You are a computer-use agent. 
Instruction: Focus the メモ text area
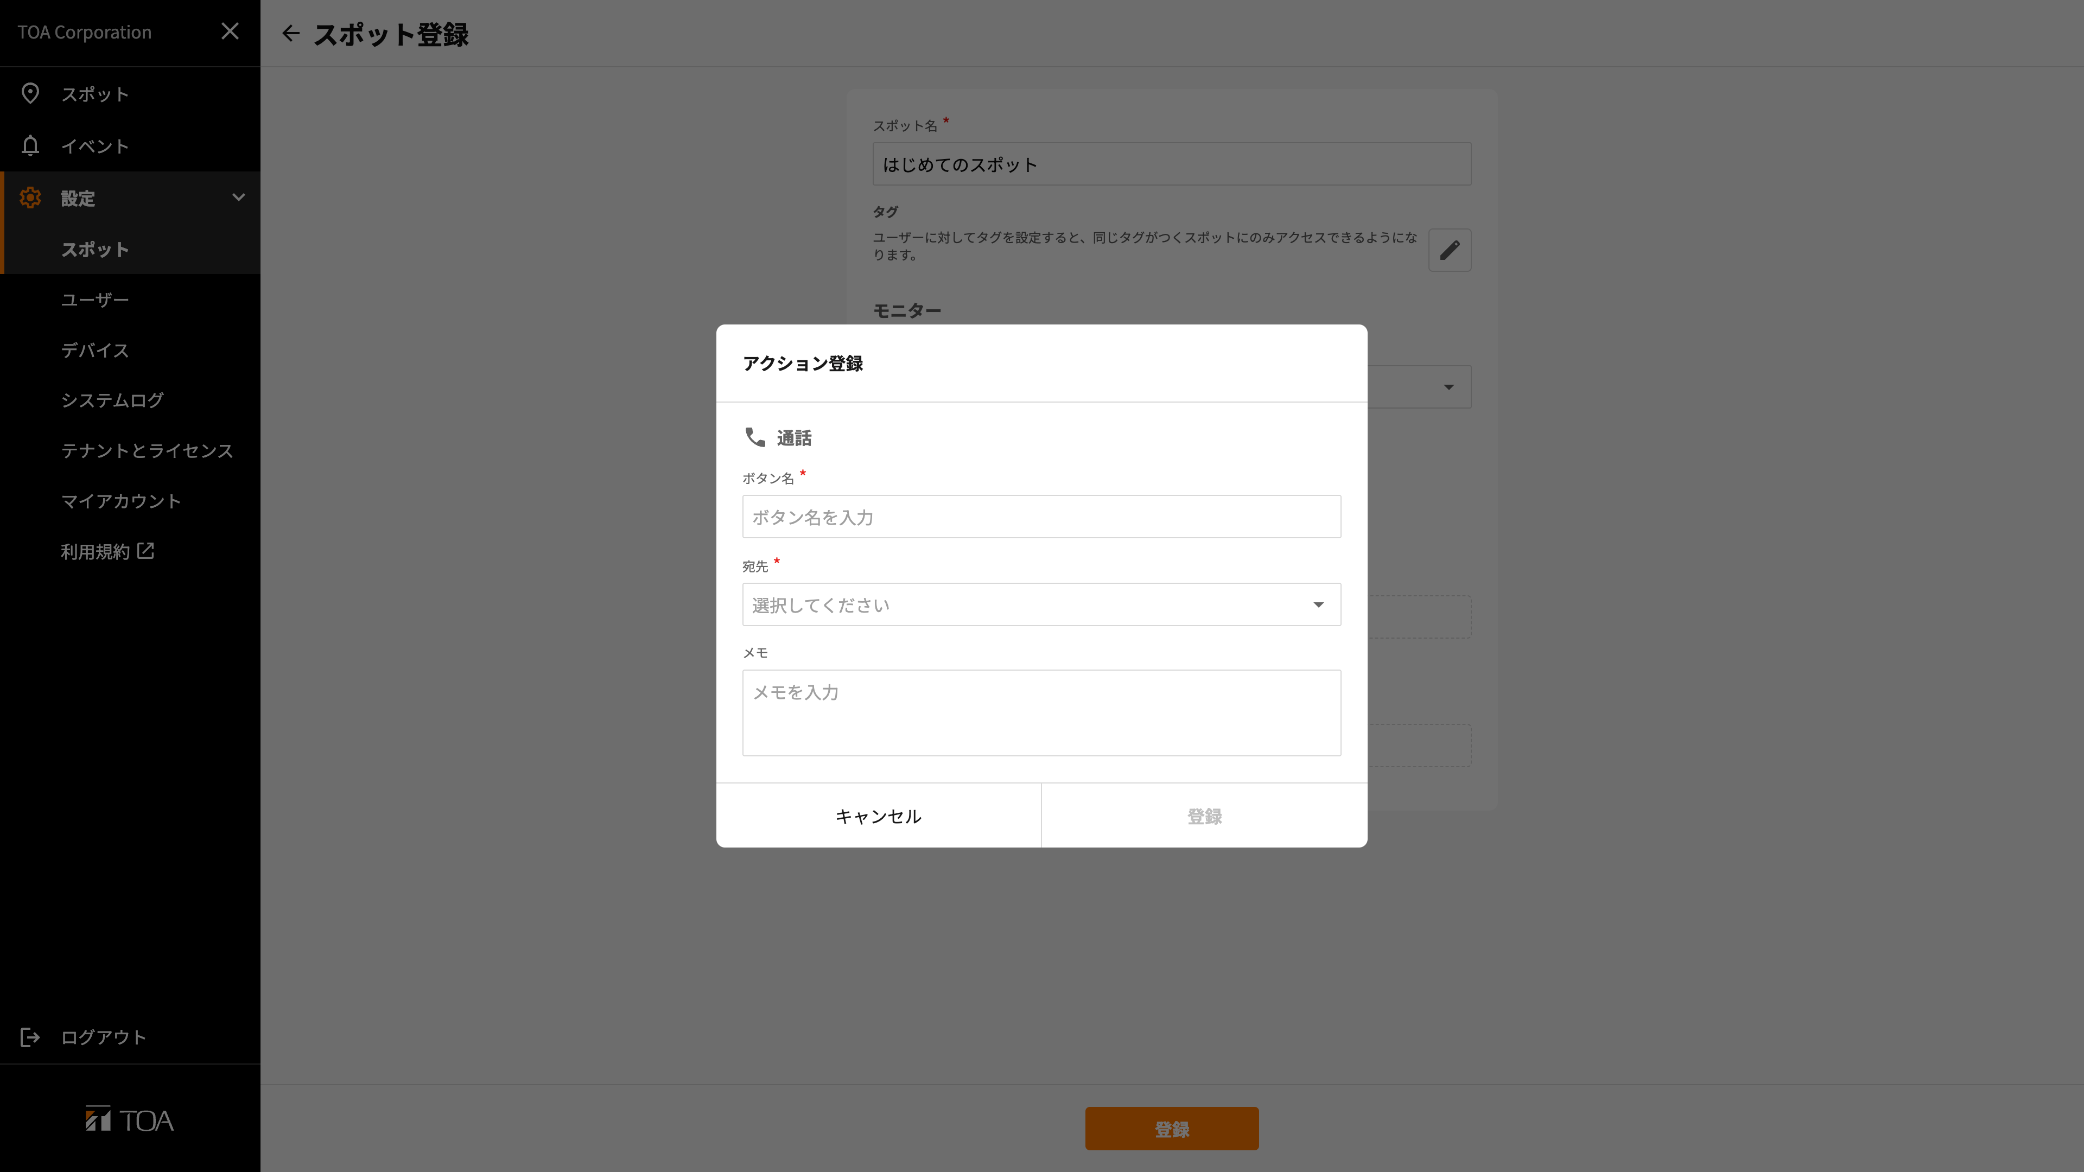[1041, 712]
